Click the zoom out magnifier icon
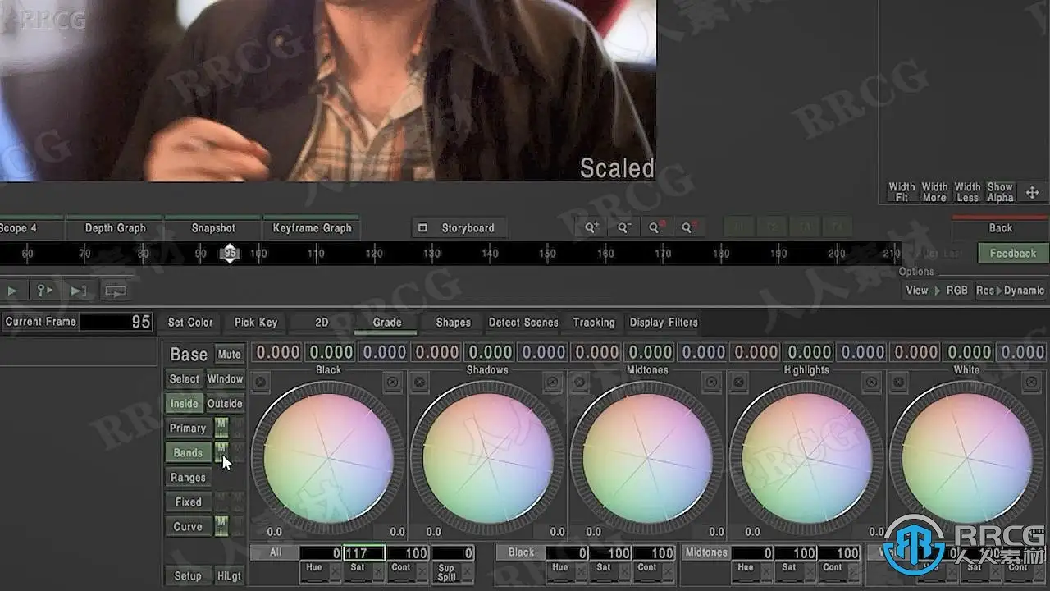The width and height of the screenshot is (1050, 591). [623, 228]
